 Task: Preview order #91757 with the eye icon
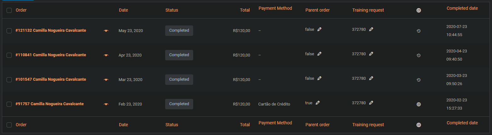pyautogui.click(x=106, y=104)
